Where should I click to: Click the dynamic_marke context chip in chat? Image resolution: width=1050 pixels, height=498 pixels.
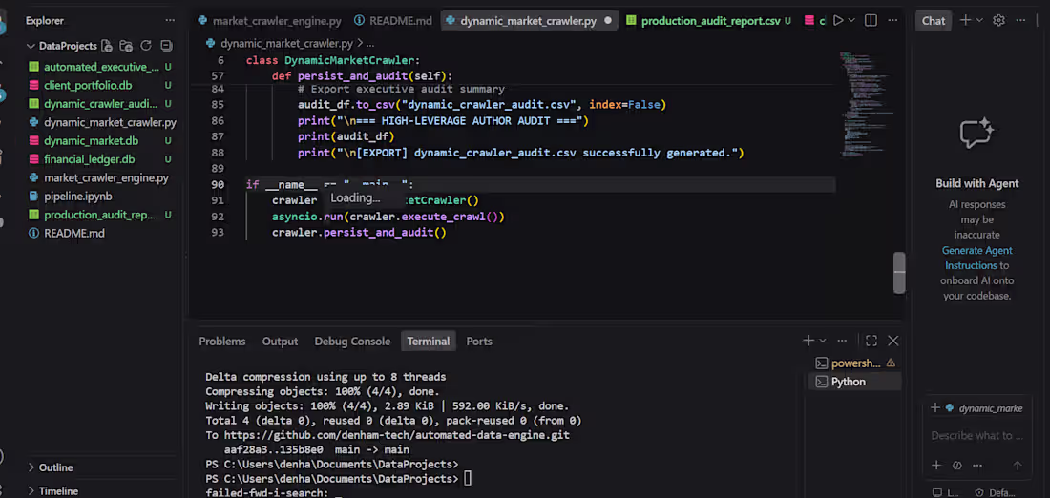(x=984, y=408)
